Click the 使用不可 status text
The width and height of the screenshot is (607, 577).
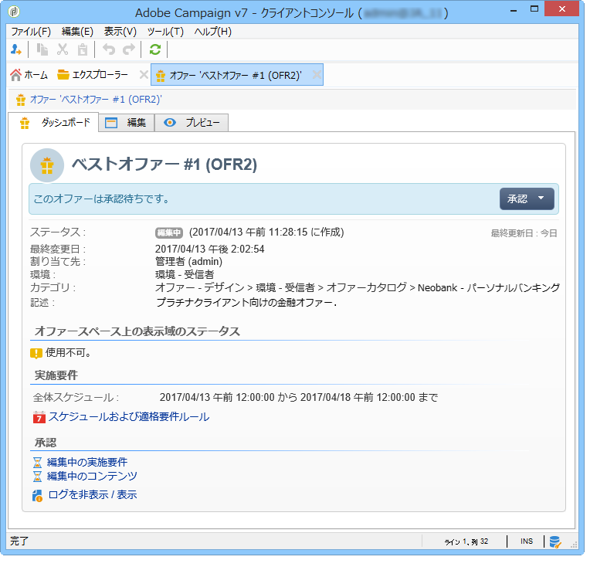click(x=69, y=353)
